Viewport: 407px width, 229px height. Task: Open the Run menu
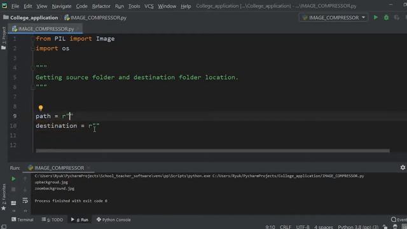coord(119,6)
